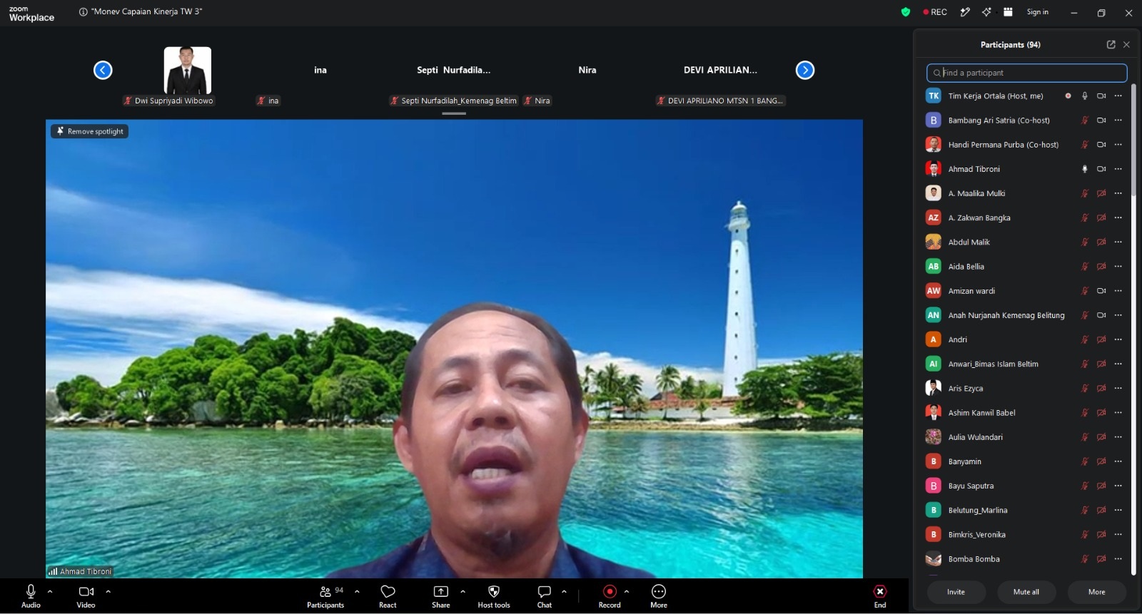Expand audio options arrow next to Audio

[x=50, y=591]
